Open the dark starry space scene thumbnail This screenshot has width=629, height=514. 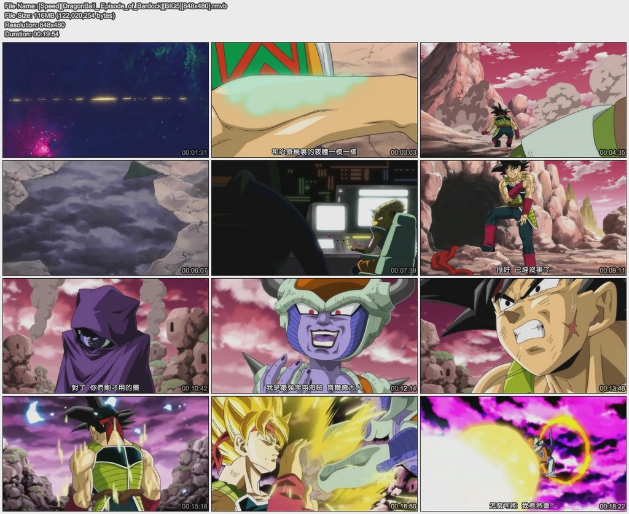[x=105, y=99]
